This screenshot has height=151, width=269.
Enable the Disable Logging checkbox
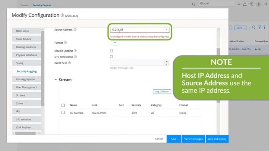coord(111,51)
